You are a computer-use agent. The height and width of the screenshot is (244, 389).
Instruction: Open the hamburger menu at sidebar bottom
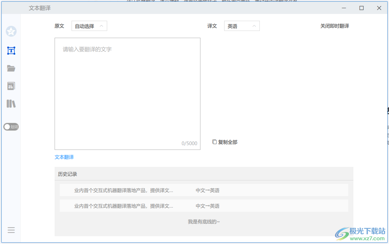pyautogui.click(x=11, y=230)
